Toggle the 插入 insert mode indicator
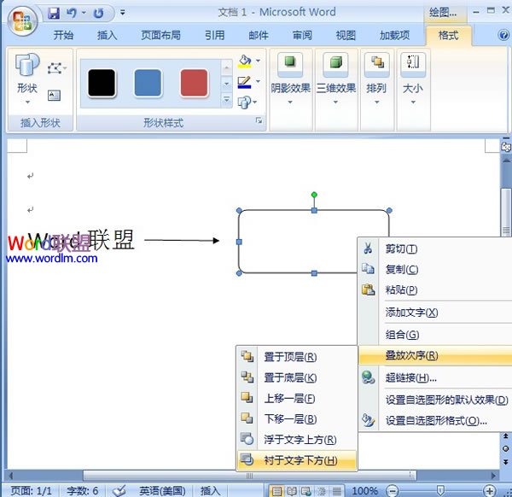 (210, 490)
